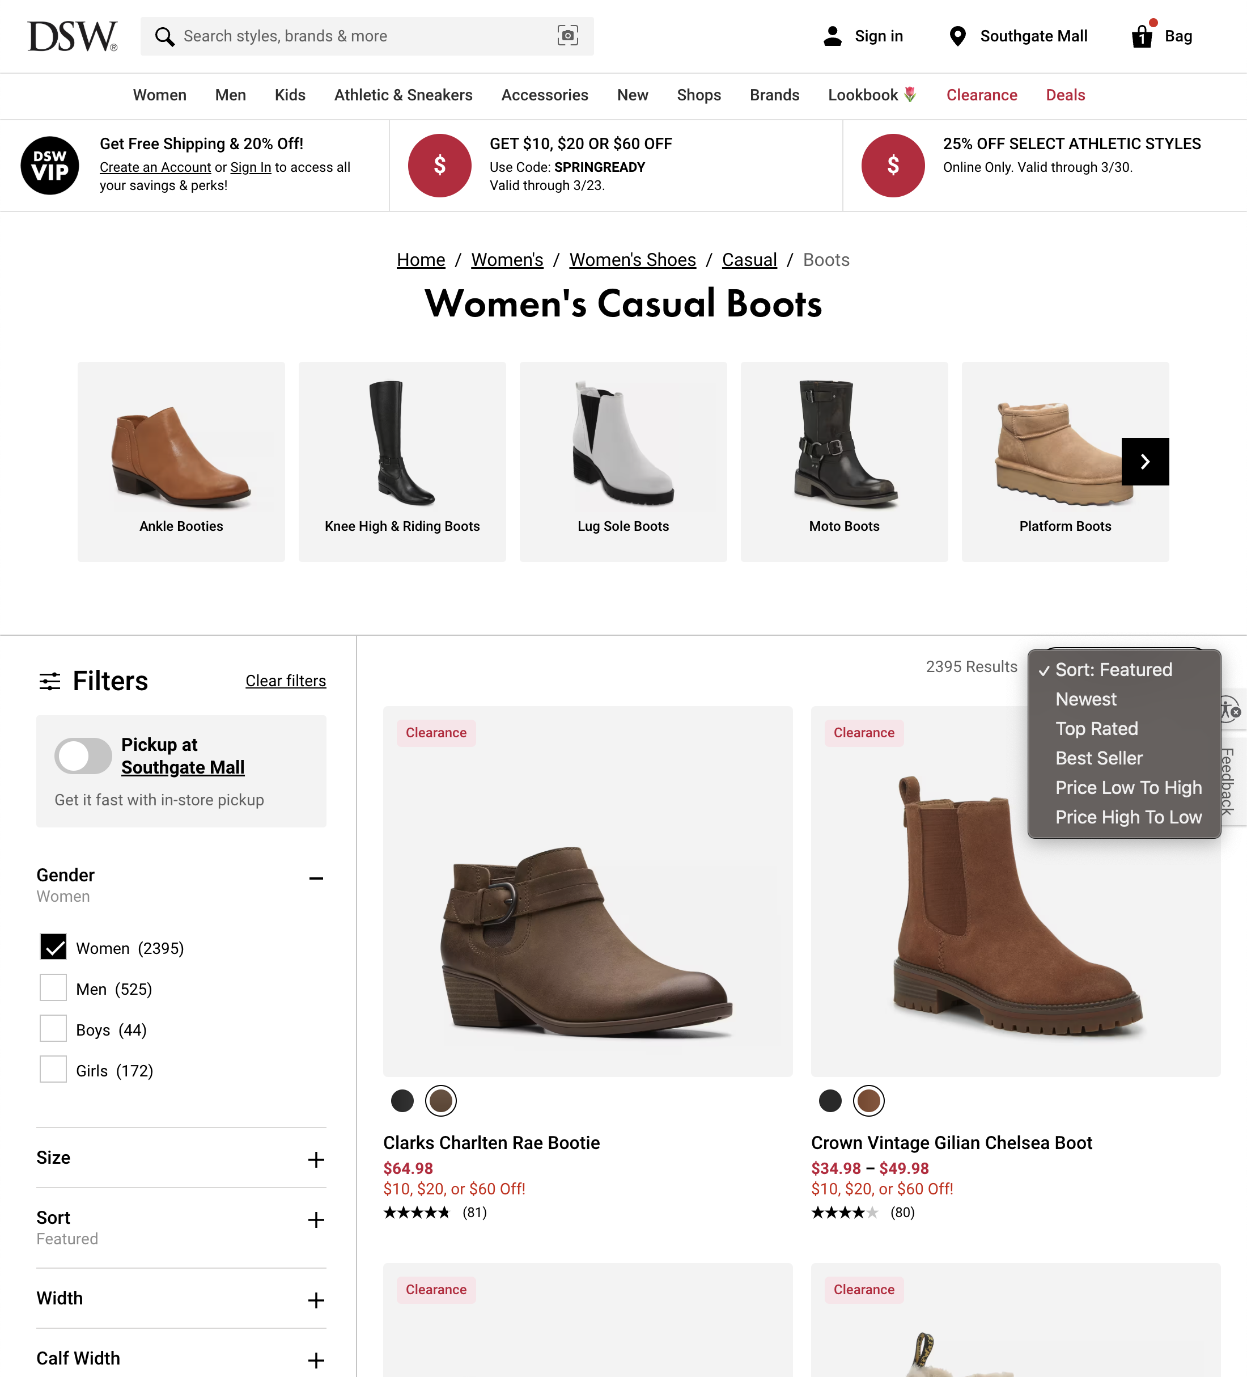
Task: Click the store location pin icon
Action: click(957, 36)
